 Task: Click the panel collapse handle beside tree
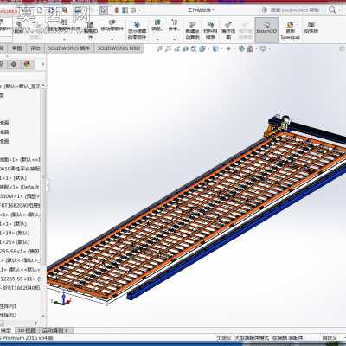click(x=48, y=186)
